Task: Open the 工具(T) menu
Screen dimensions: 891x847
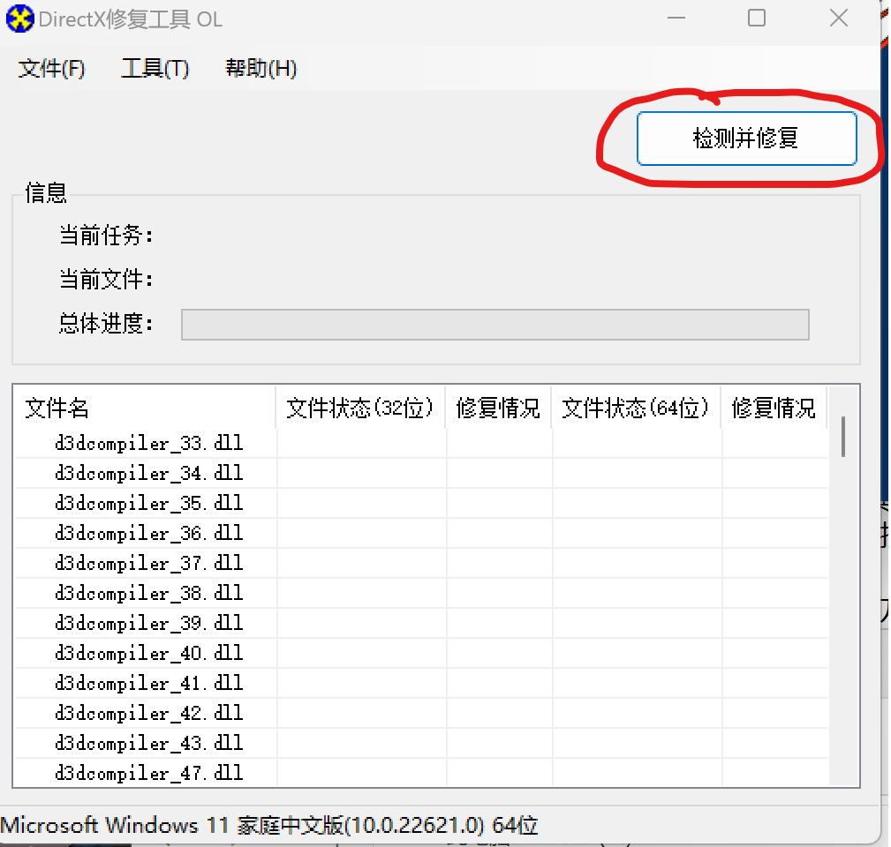Action: pyautogui.click(x=155, y=69)
